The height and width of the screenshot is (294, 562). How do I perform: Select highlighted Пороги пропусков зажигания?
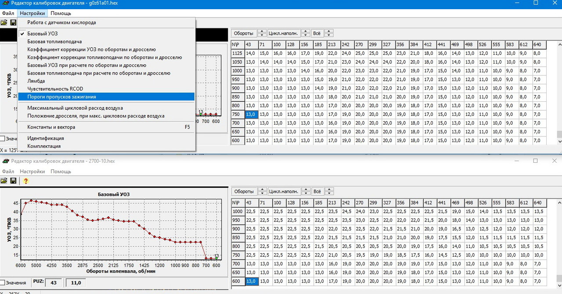[106, 97]
